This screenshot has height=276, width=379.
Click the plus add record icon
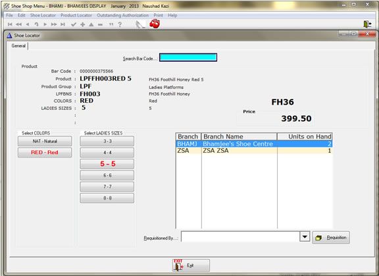point(82,24)
